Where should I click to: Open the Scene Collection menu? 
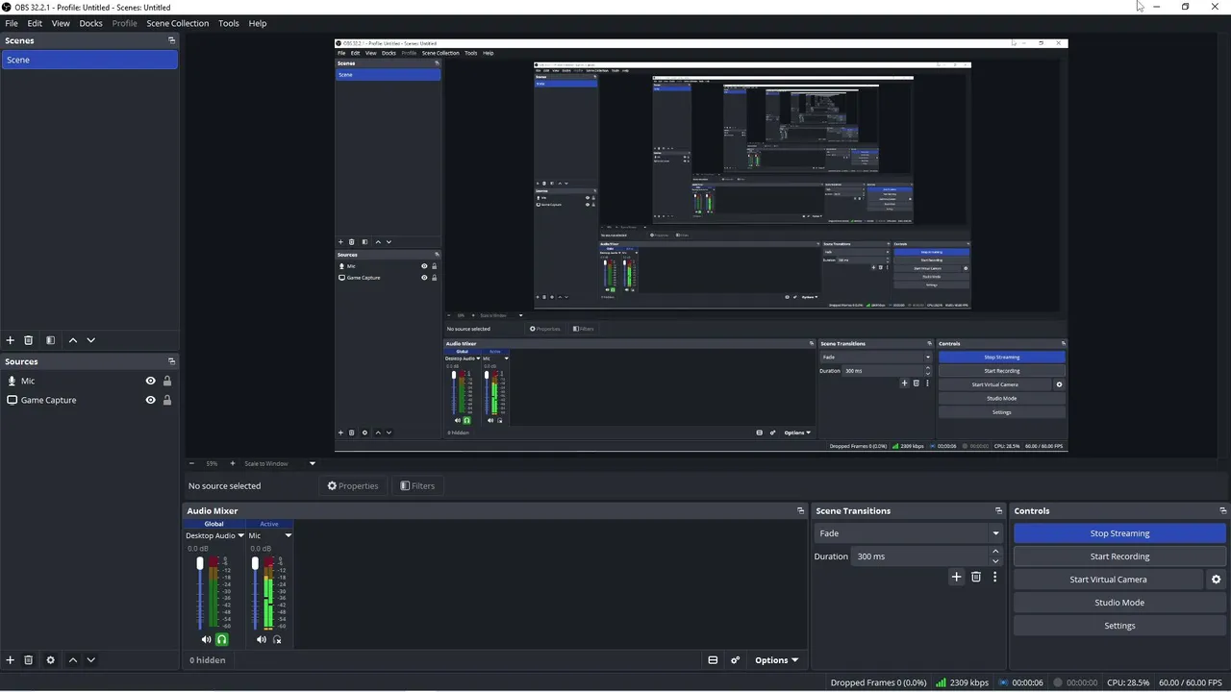click(177, 23)
